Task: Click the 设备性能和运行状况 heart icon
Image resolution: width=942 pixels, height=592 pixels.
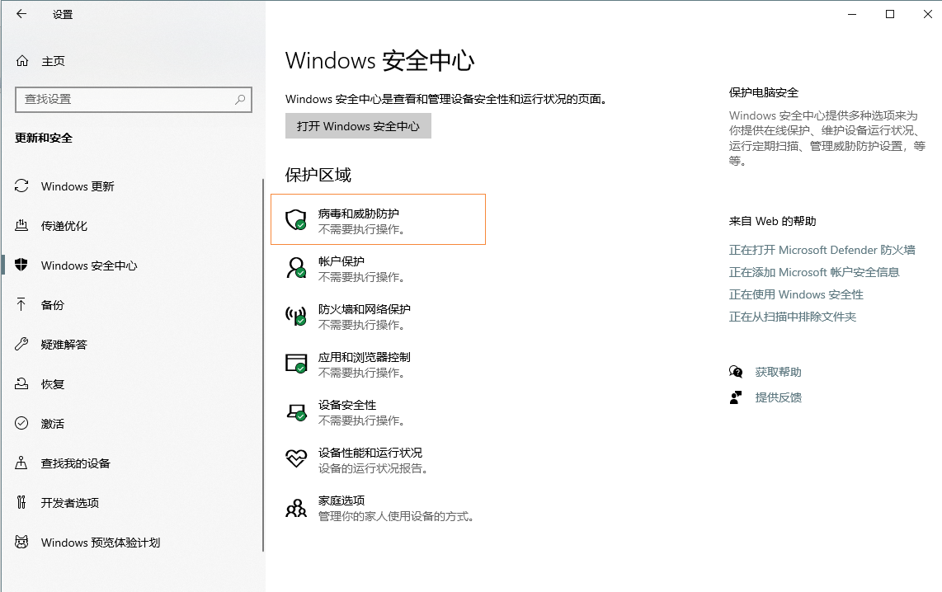Action: 296,458
